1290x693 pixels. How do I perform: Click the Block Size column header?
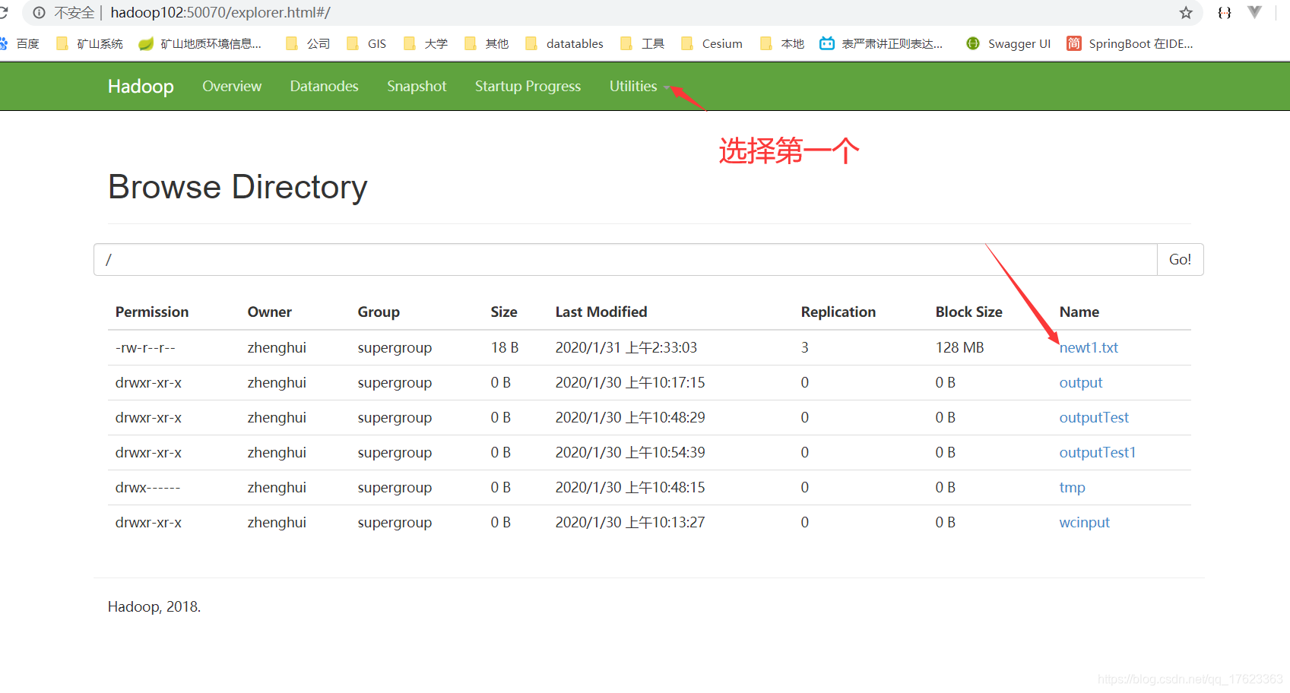coord(969,312)
